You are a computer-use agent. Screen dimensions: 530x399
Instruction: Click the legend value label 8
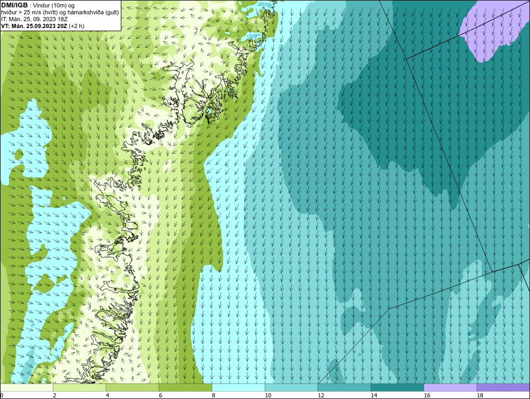coord(213,395)
